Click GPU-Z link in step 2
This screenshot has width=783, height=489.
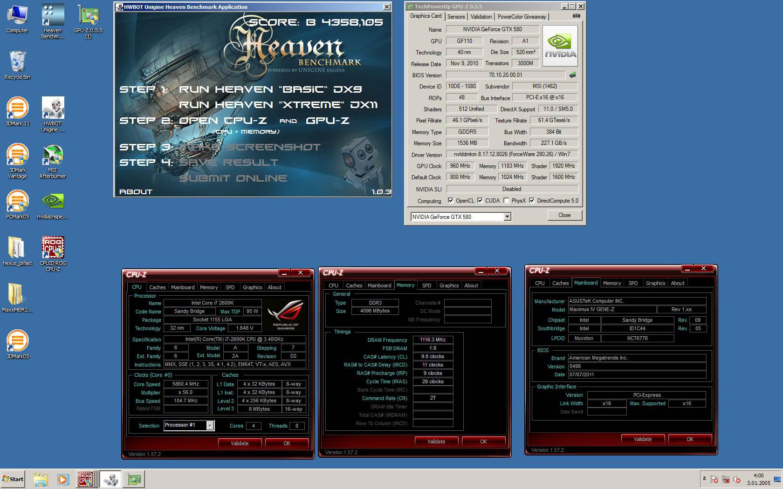328,121
